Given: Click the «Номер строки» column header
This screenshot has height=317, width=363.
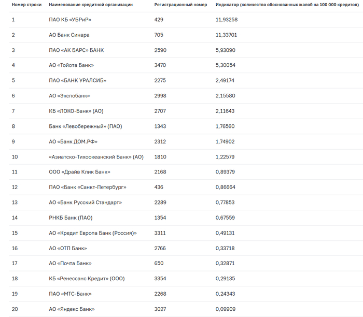Looking at the screenshot, I should pos(26,5).
